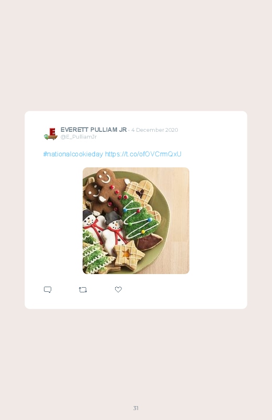Open Everett Pulliam Jr's profile avatar
272x420 pixels.
(51, 134)
